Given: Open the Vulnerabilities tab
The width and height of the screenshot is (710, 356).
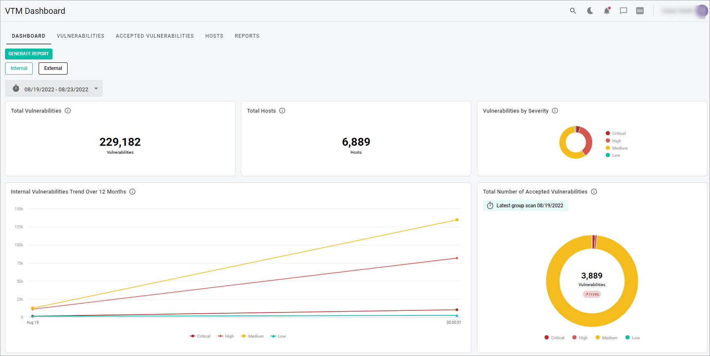Looking at the screenshot, I should click(x=81, y=36).
